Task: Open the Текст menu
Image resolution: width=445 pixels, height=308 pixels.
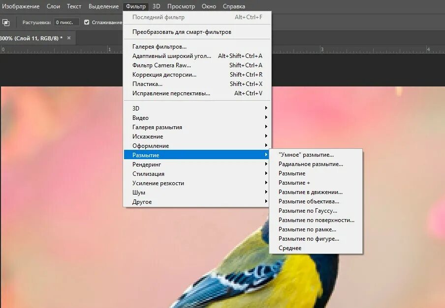Action: (x=74, y=6)
